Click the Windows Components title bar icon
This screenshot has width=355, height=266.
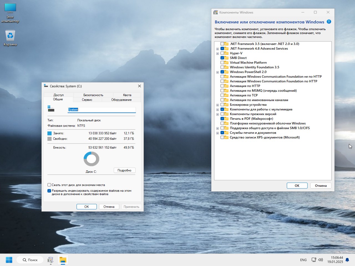216,12
